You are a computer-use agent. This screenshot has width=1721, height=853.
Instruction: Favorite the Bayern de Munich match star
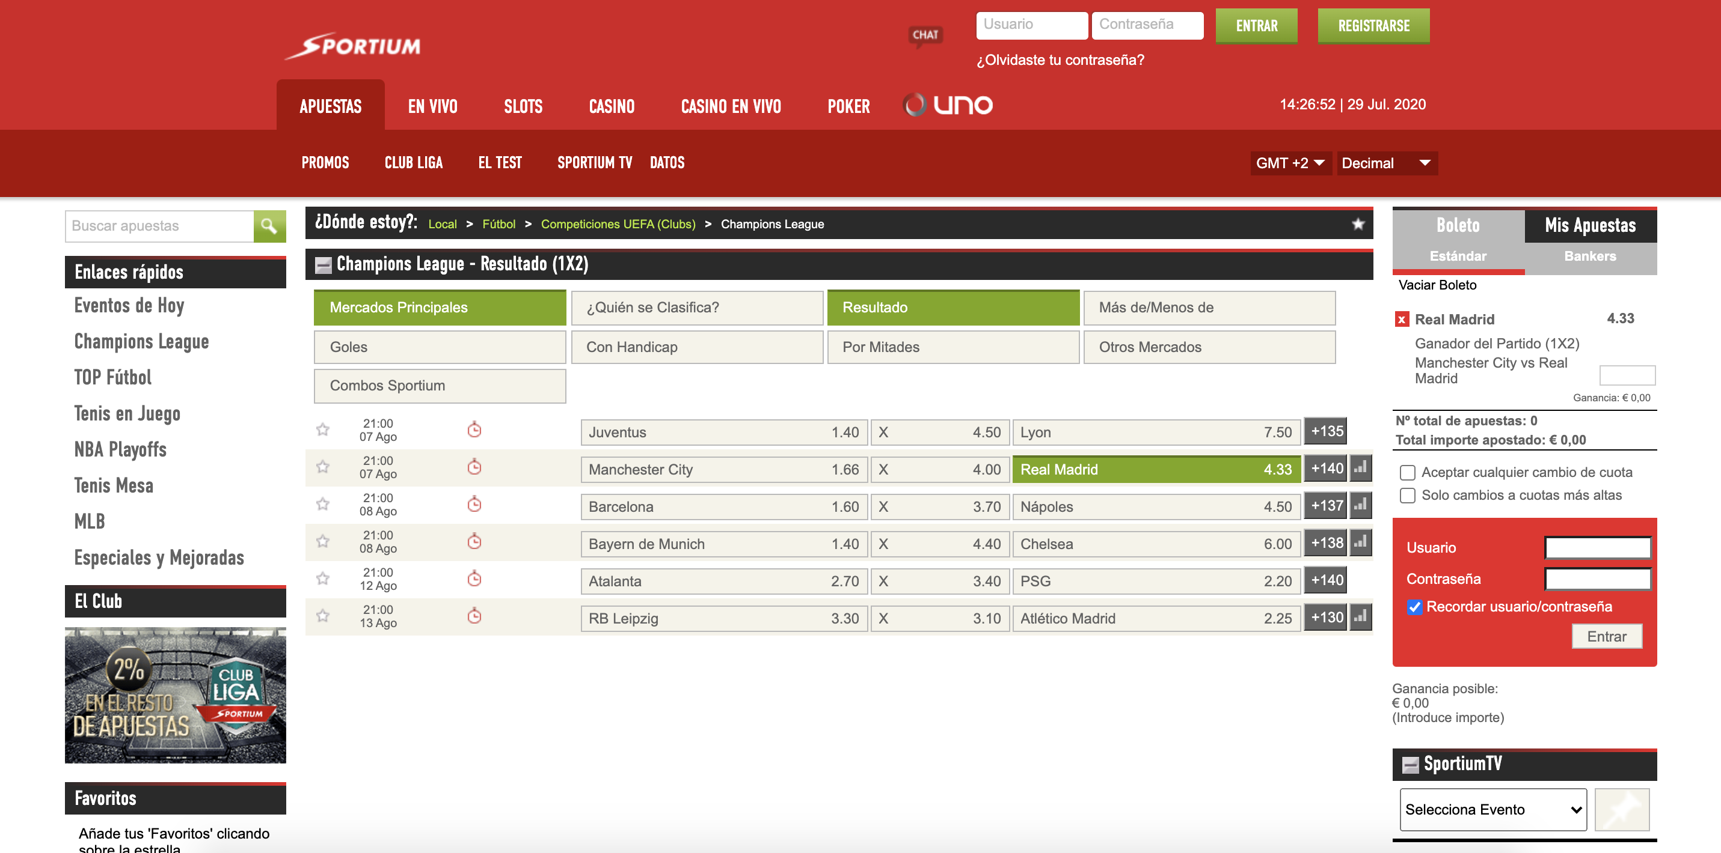[x=323, y=541]
